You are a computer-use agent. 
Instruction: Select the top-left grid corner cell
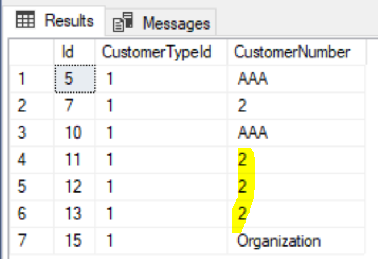(x=32, y=52)
